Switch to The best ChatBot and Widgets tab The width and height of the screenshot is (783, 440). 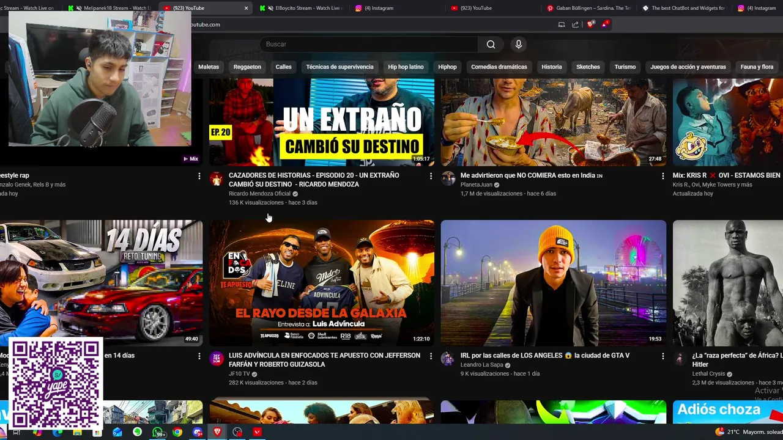click(x=683, y=8)
